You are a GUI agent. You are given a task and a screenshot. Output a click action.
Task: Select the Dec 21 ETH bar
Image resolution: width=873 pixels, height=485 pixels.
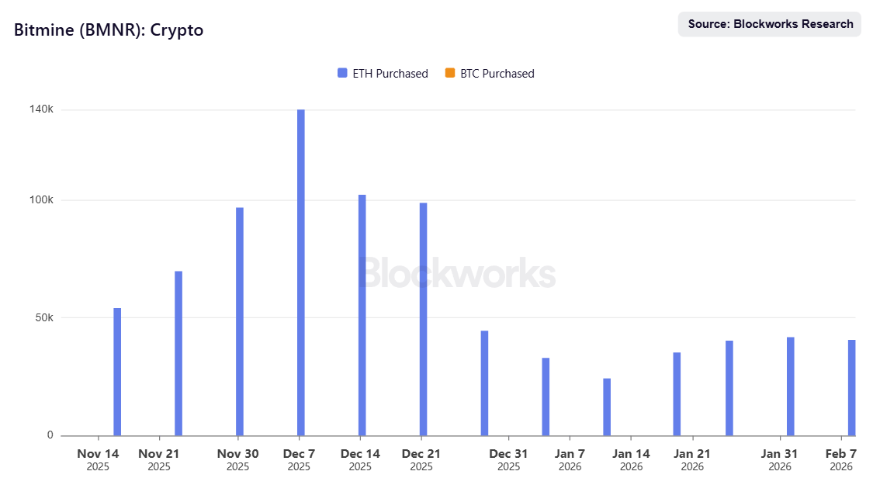[423, 319]
